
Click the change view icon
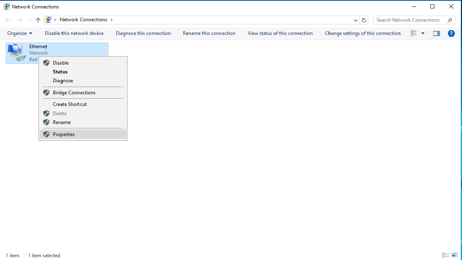pos(414,33)
